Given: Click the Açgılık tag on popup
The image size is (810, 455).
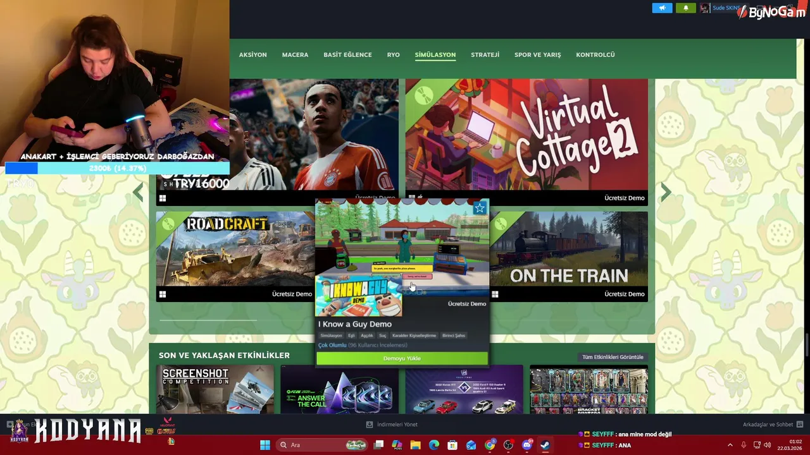Looking at the screenshot, I should pyautogui.click(x=367, y=336).
